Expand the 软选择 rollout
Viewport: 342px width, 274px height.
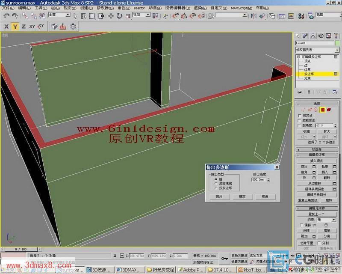(x=317, y=149)
